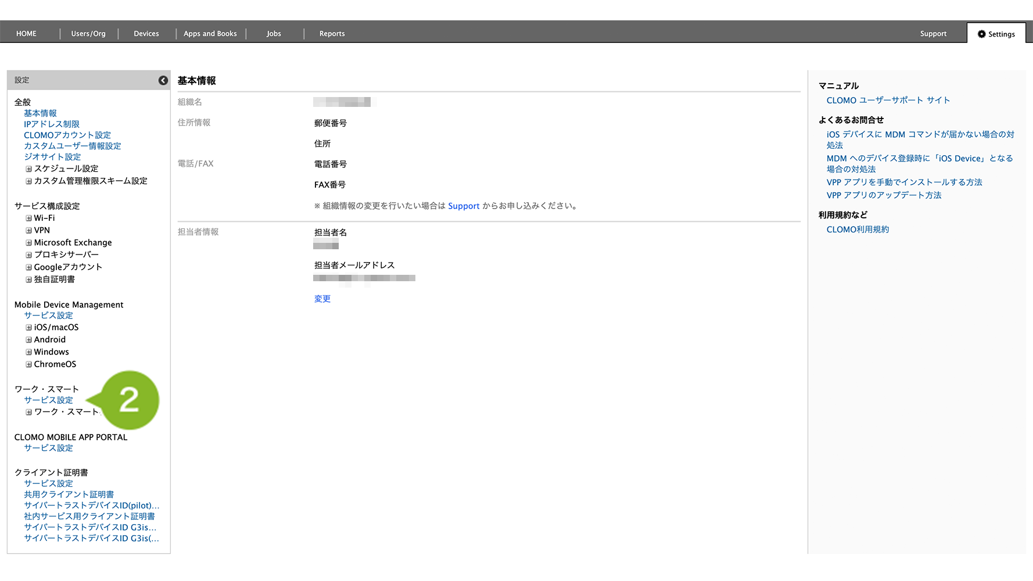Open Support link in organization note
The width and height of the screenshot is (1033, 581).
tap(464, 206)
